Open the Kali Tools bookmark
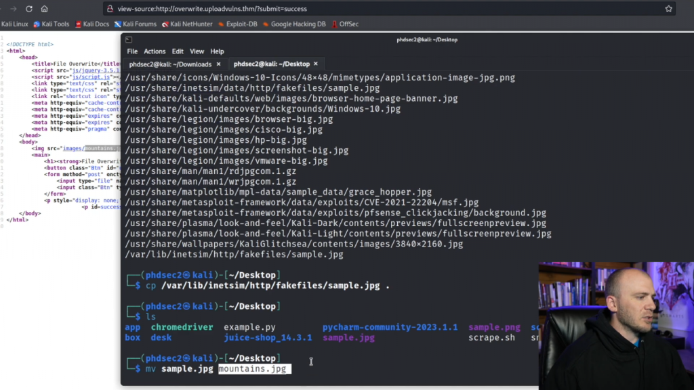 (x=52, y=24)
